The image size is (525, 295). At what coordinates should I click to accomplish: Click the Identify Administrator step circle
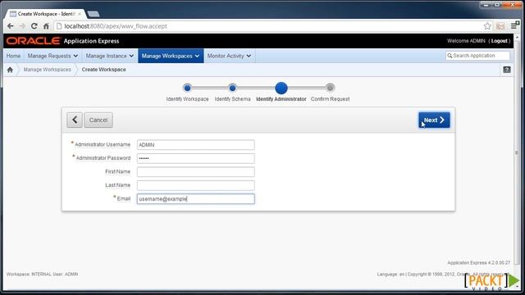[281, 88]
